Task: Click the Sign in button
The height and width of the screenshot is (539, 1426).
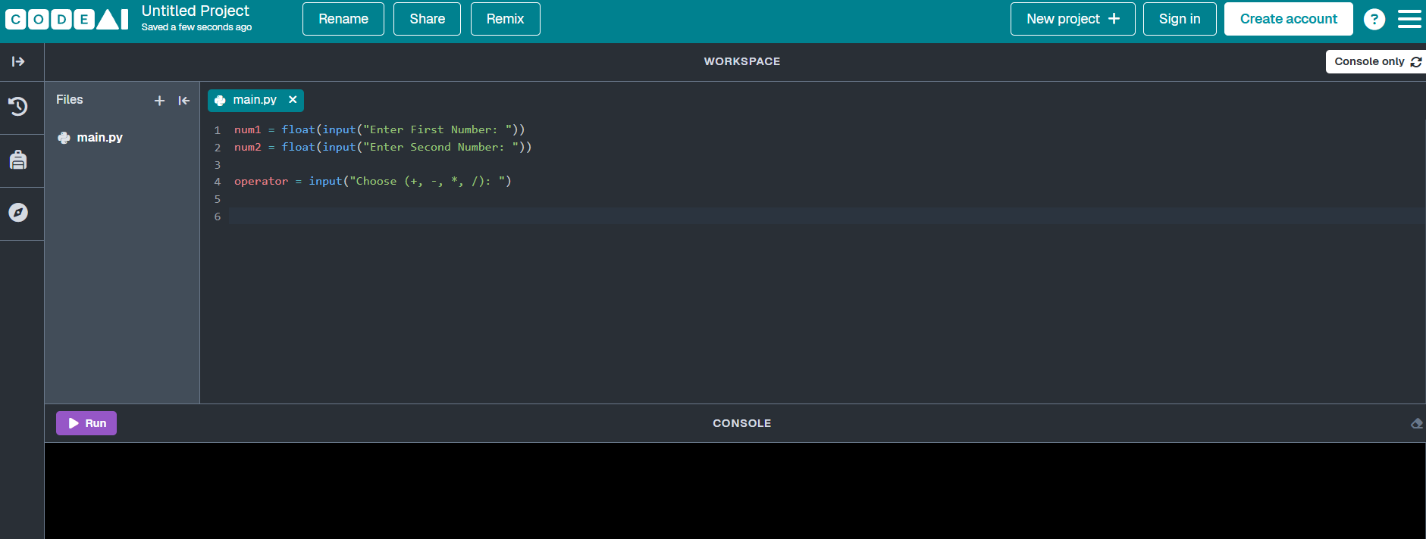Action: pos(1180,19)
